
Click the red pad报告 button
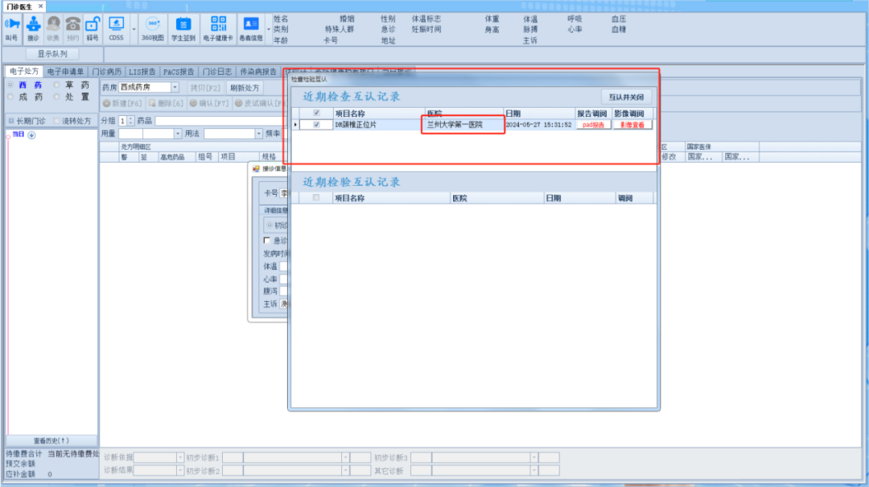click(594, 125)
